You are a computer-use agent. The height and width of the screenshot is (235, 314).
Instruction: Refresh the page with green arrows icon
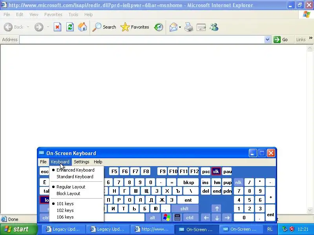[x=70, y=27]
